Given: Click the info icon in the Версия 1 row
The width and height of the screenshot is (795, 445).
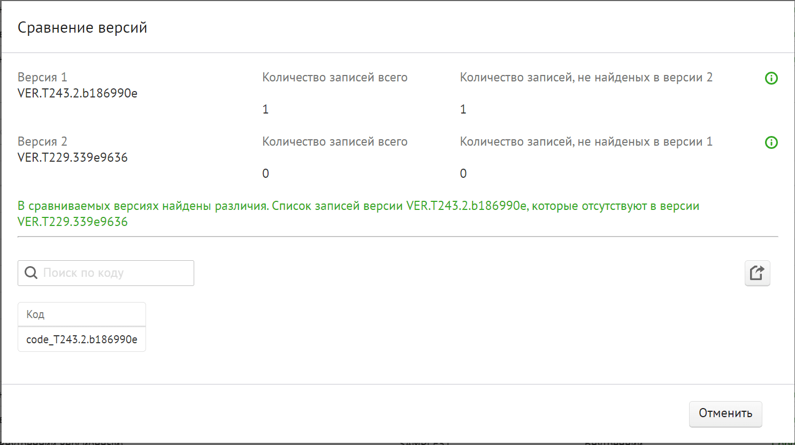Looking at the screenshot, I should 771,78.
